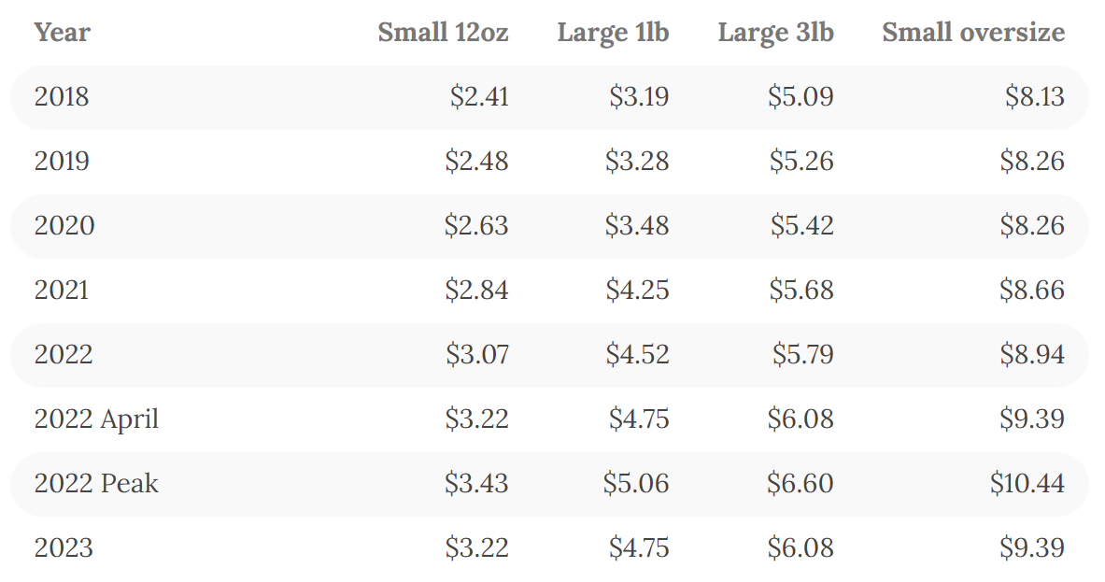
Task: Click the 2020 row label
Action: coord(64,226)
